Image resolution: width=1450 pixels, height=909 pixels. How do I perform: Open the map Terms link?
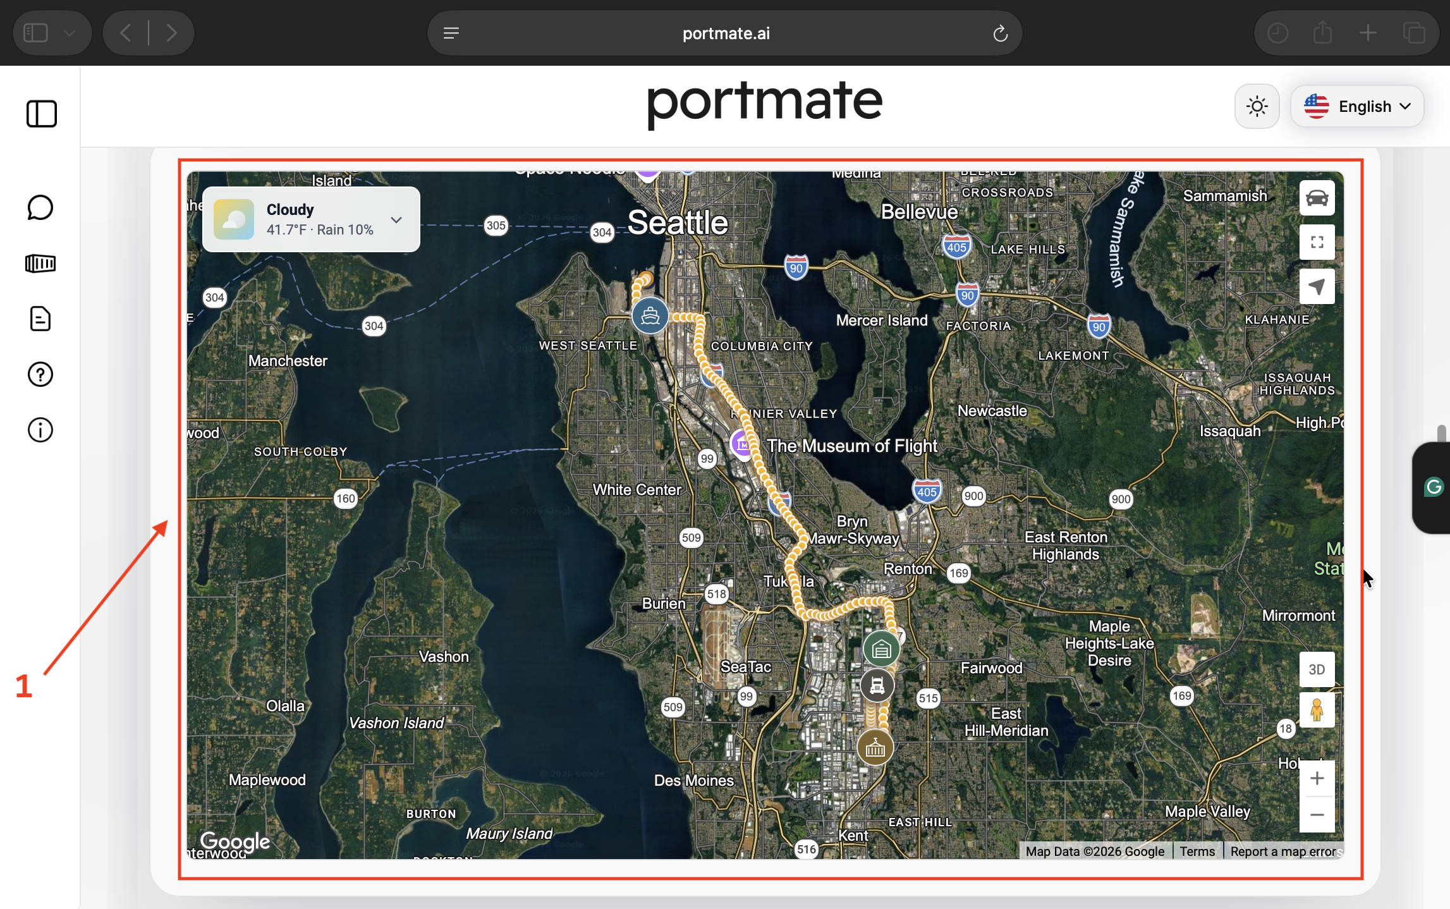click(x=1197, y=851)
